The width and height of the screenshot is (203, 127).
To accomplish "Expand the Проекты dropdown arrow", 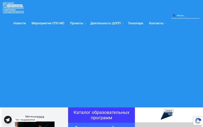I will pos(85,23).
